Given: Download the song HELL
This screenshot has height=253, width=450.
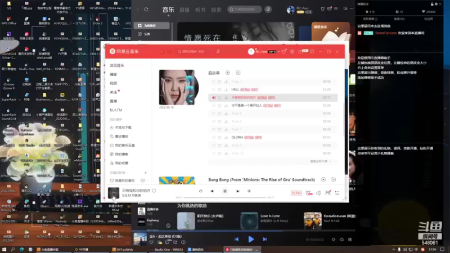Looking at the screenshot, I should click(x=226, y=89).
